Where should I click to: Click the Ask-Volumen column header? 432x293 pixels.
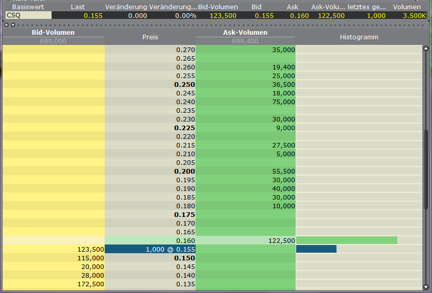245,33
